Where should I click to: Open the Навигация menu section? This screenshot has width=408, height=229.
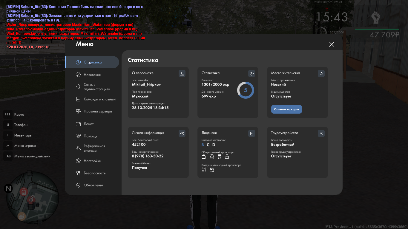(92, 75)
